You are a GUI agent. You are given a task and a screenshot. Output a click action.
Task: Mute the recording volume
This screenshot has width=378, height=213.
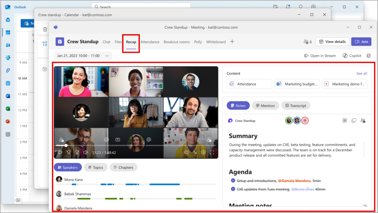85,152
